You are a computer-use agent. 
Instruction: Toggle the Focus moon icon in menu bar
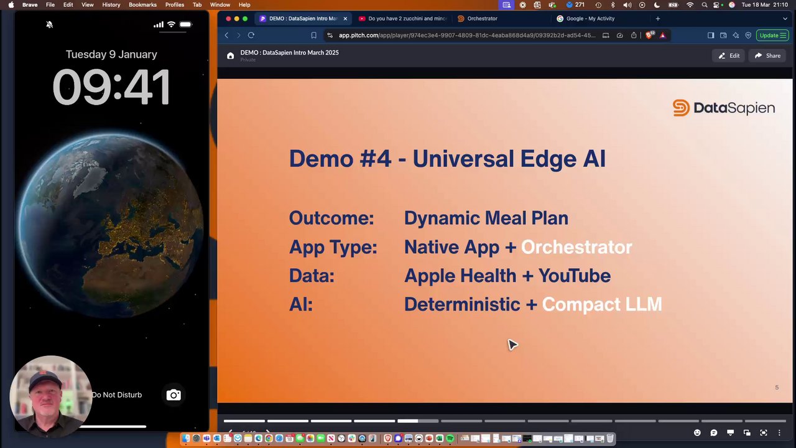click(x=657, y=5)
